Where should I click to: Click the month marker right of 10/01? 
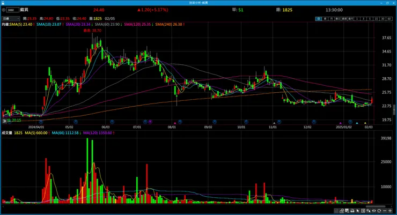(x=246, y=122)
